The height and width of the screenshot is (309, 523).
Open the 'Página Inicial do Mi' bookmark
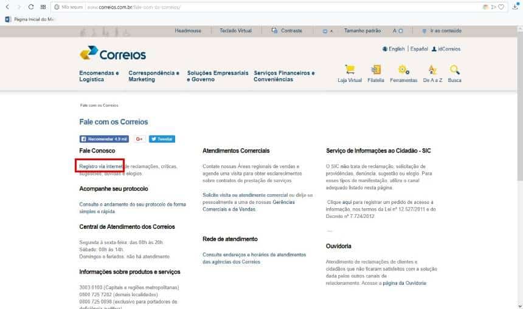(x=30, y=19)
